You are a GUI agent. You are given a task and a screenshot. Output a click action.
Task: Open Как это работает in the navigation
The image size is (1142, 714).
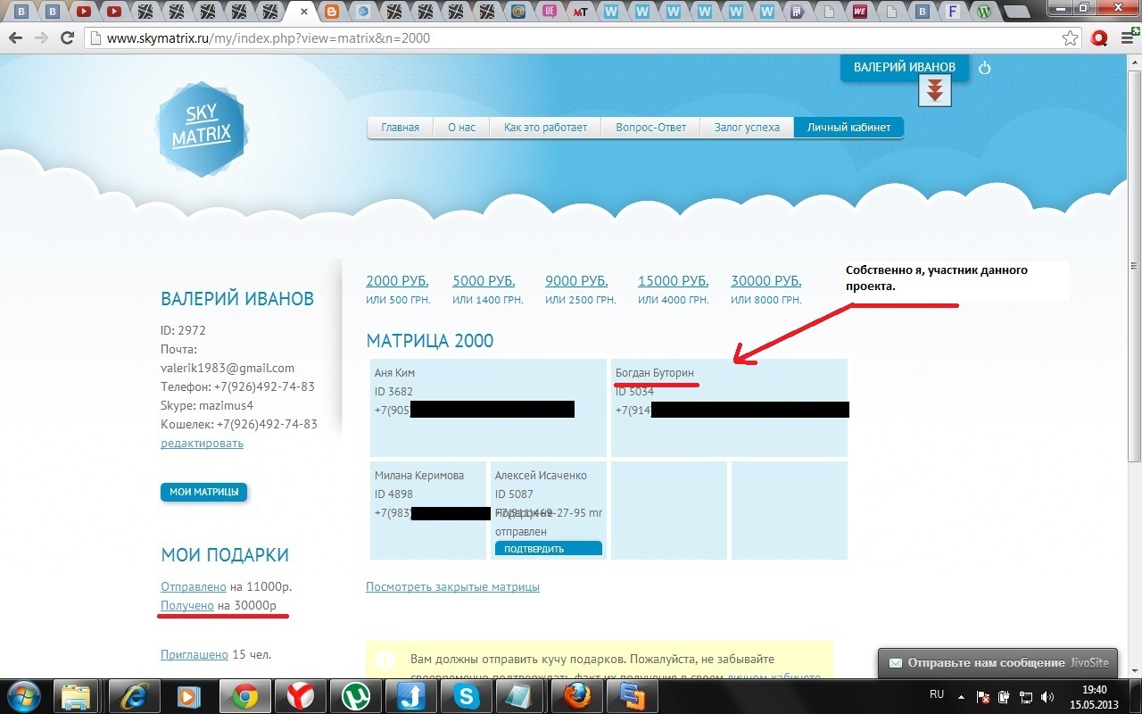[545, 128]
